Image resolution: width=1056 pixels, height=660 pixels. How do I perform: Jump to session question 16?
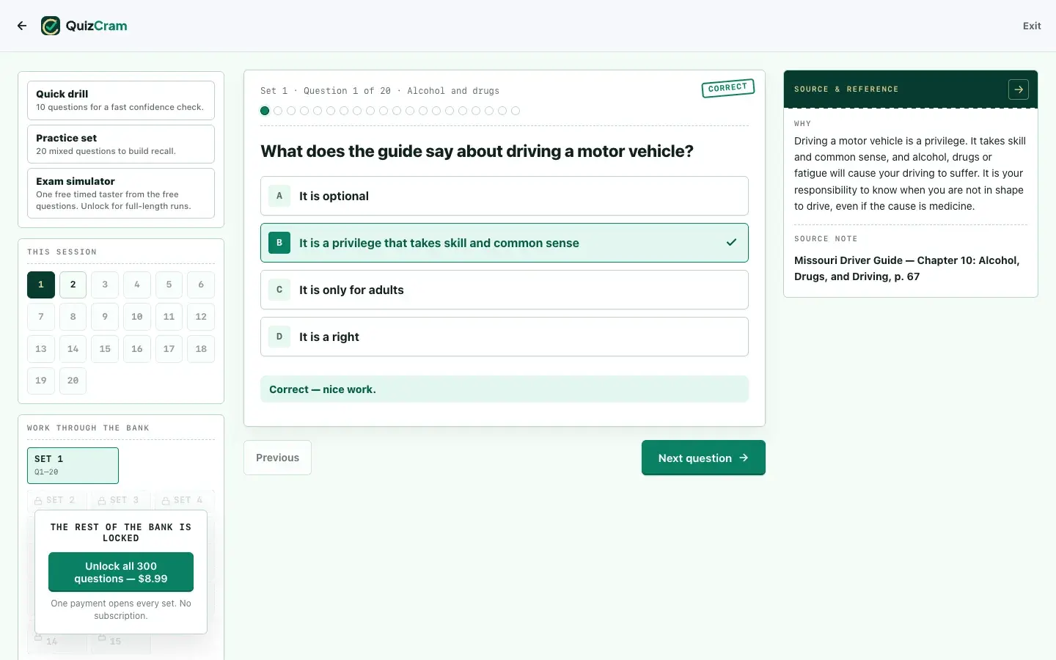point(137,349)
